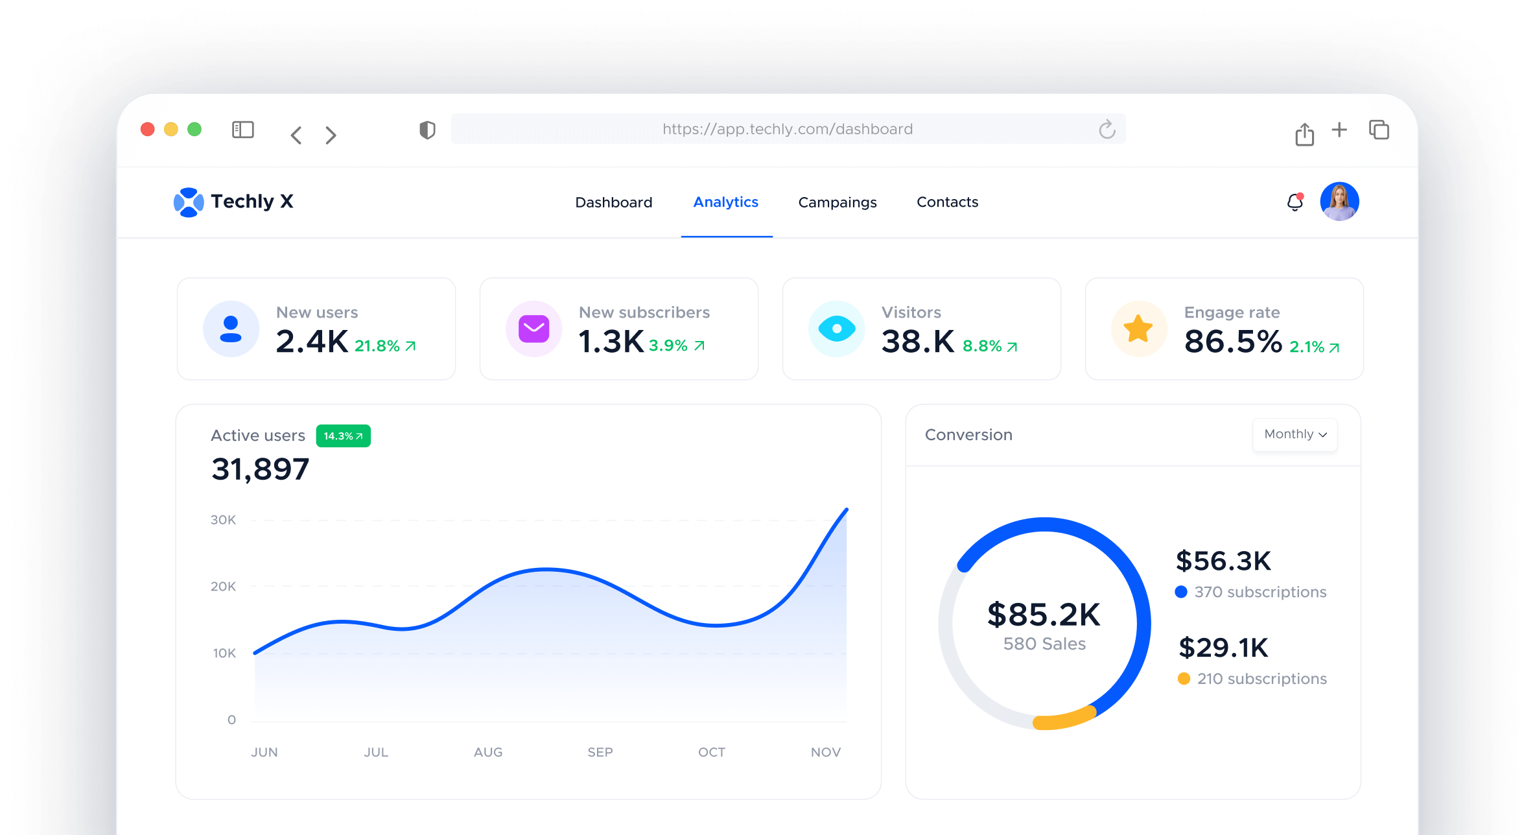
Task: Click the notification red dot indicator
Action: (1301, 194)
